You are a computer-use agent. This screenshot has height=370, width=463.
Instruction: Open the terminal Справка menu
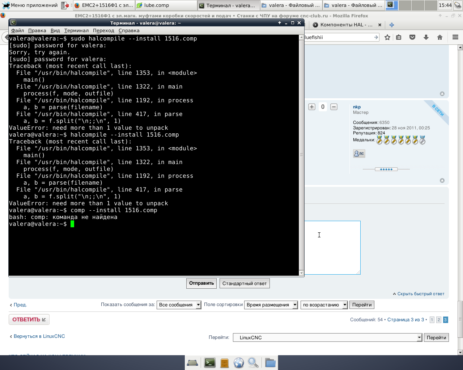click(129, 31)
